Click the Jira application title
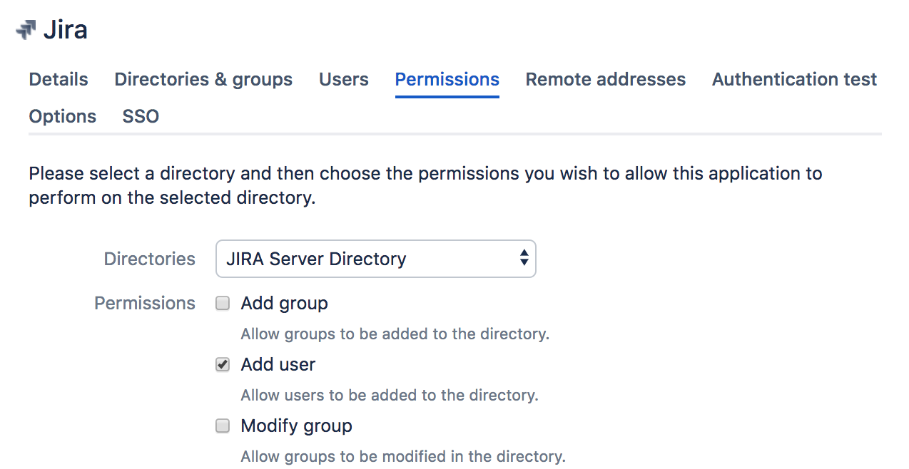The width and height of the screenshot is (909, 469). (x=66, y=30)
